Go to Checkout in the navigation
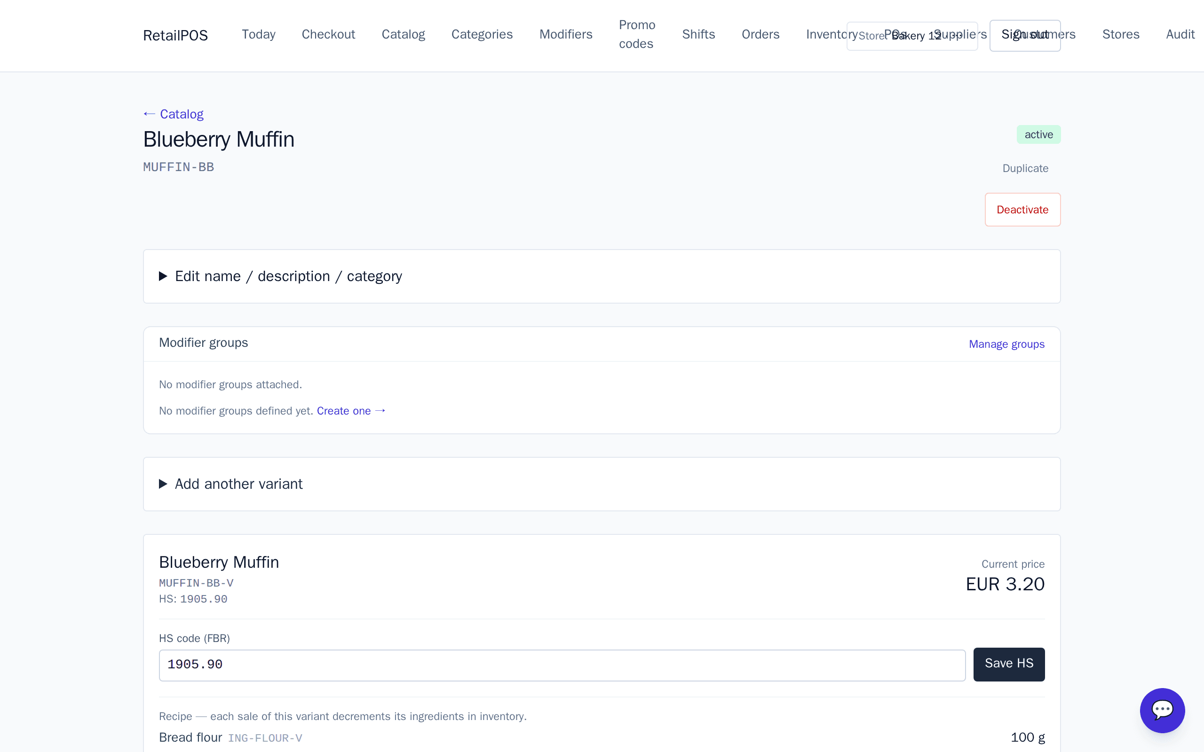This screenshot has height=752, width=1204. (x=328, y=34)
